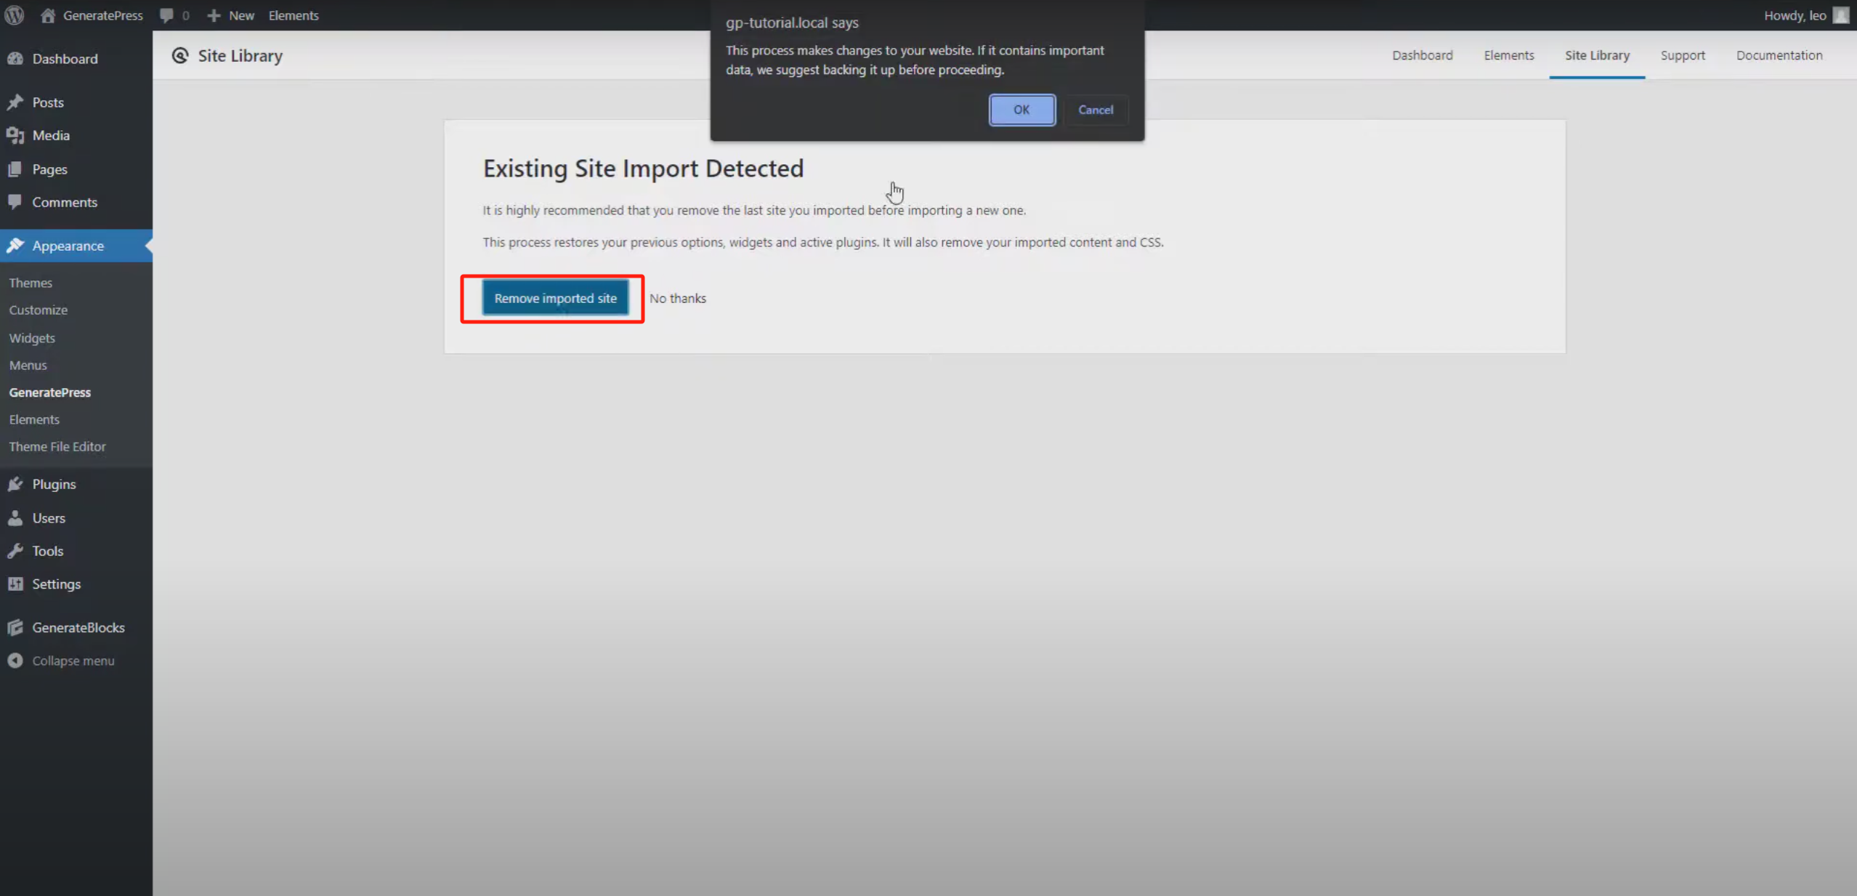Expand the Settings sidebar menu
1857x896 pixels.
pyautogui.click(x=56, y=584)
